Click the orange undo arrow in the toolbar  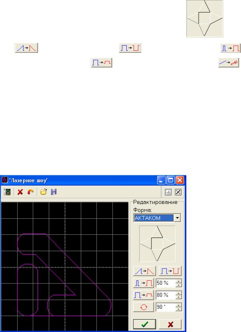click(31, 192)
